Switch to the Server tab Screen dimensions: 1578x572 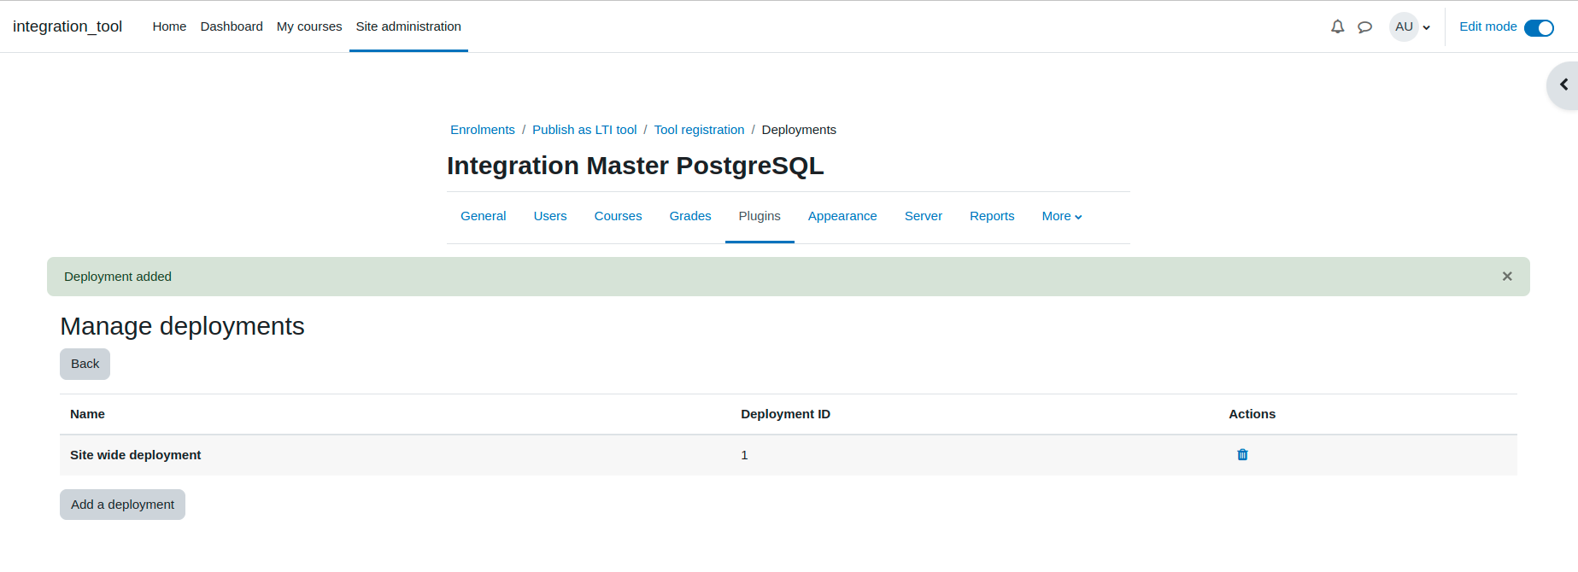[924, 217]
